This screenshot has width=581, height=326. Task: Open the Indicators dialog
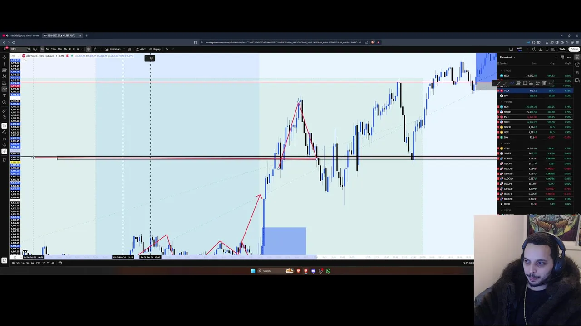(x=113, y=49)
